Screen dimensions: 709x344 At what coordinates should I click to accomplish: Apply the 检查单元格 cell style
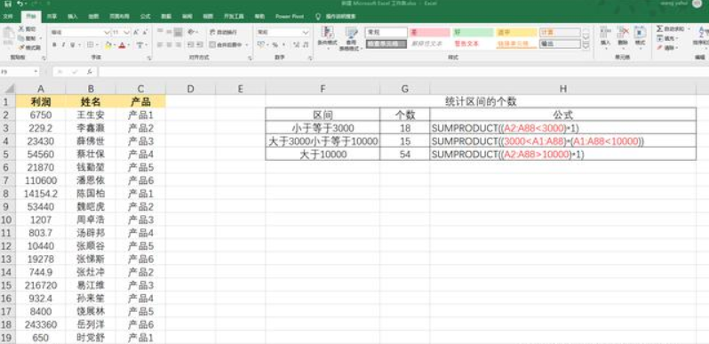386,44
